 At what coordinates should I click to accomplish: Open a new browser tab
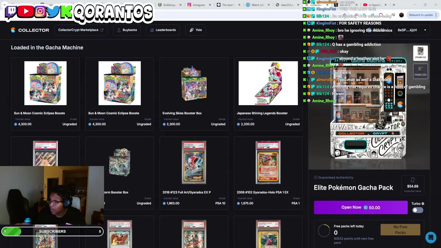[394, 5]
